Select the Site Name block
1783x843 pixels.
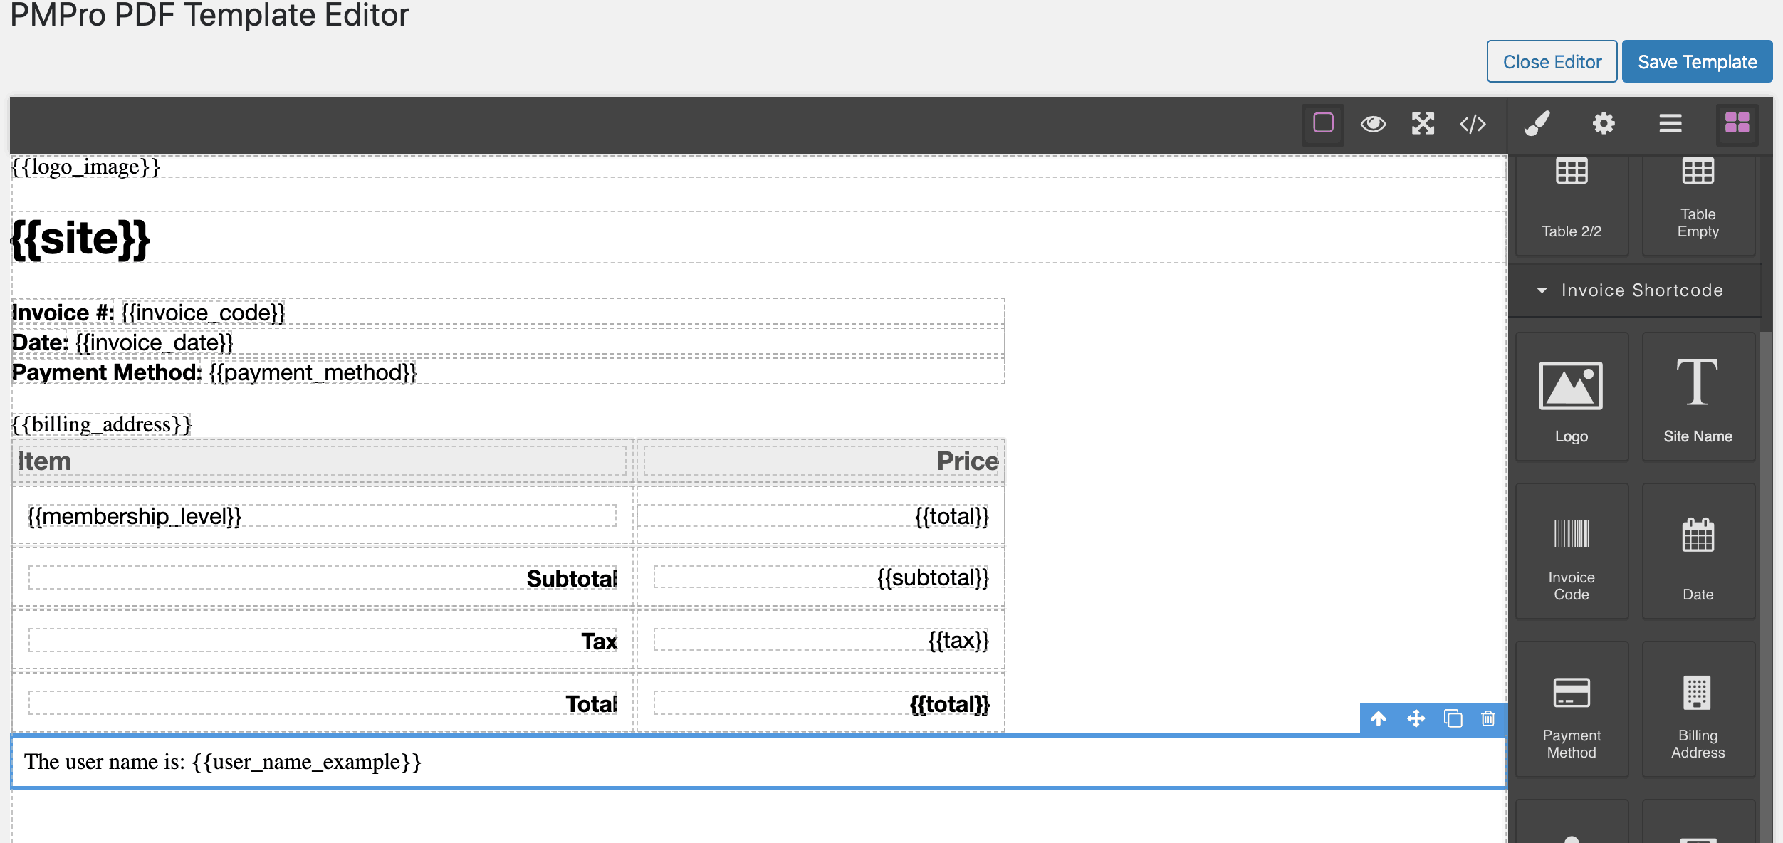click(1699, 397)
